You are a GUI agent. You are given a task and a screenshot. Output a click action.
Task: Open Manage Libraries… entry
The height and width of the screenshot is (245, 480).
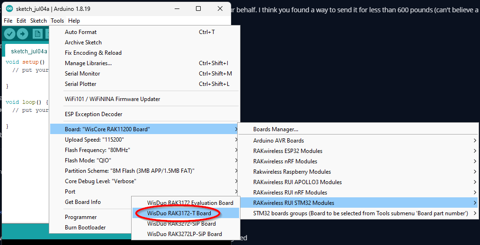(88, 63)
